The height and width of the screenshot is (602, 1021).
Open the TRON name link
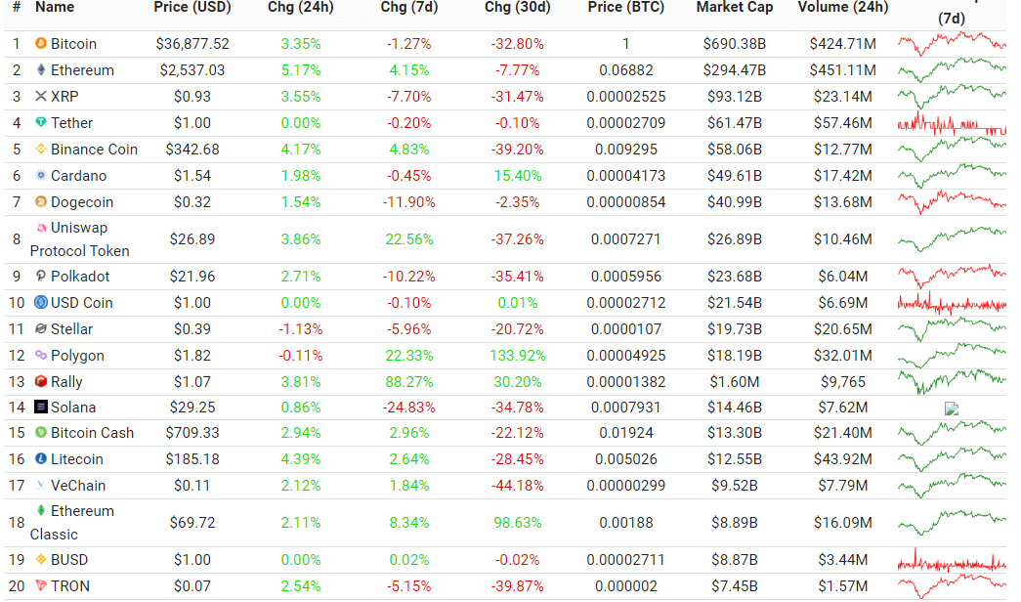[x=70, y=586]
